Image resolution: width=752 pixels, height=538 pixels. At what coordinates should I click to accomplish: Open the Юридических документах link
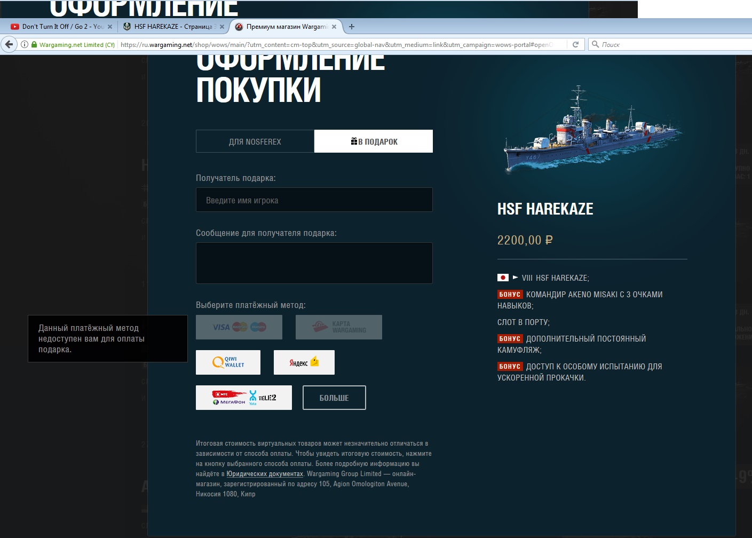coord(265,474)
